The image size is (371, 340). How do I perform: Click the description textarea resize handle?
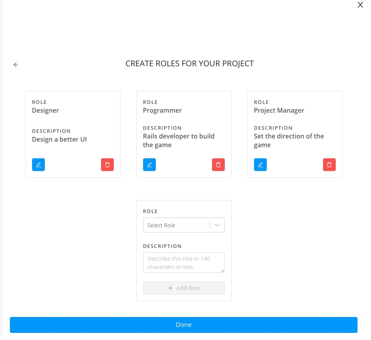[222, 271]
